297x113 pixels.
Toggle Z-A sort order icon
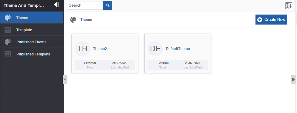point(289,6)
